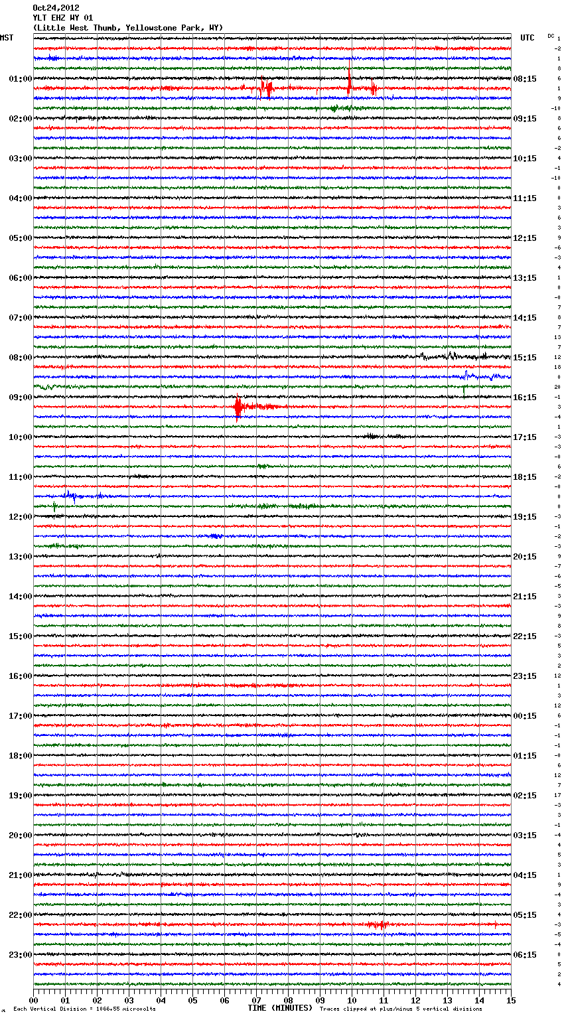
Task: Select the 03:00 MST time label
Action: click(x=20, y=159)
